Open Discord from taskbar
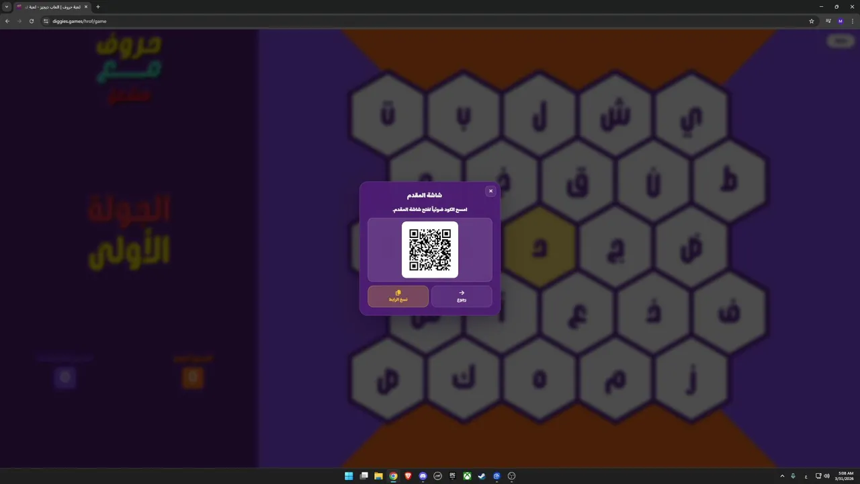The width and height of the screenshot is (860, 484). [423, 476]
